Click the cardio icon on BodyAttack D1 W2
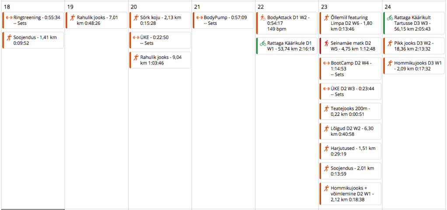Viewport: 447px width, 210px height. [263, 18]
